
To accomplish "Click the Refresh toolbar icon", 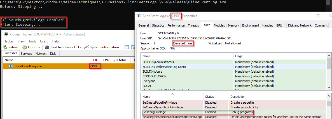I will 5,47.
